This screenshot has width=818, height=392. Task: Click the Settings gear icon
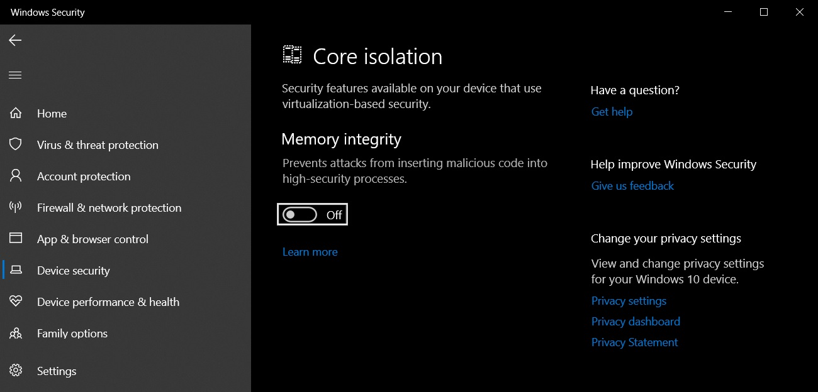pyautogui.click(x=16, y=371)
